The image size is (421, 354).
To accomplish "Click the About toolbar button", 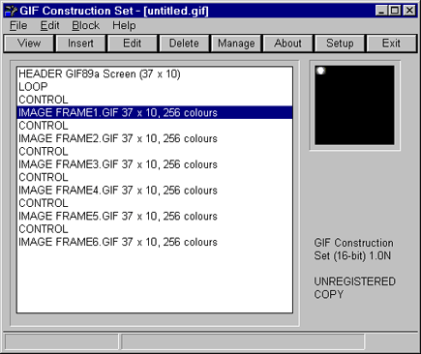I will pos(287,44).
